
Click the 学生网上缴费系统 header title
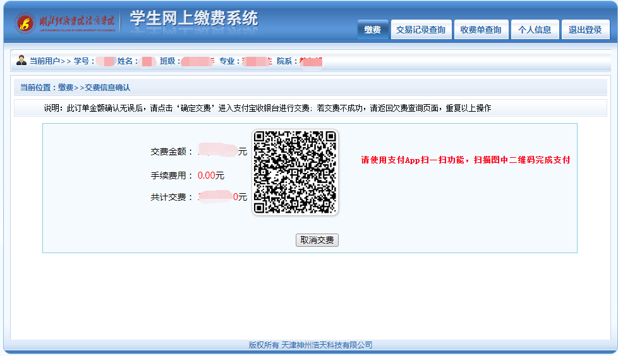click(194, 19)
